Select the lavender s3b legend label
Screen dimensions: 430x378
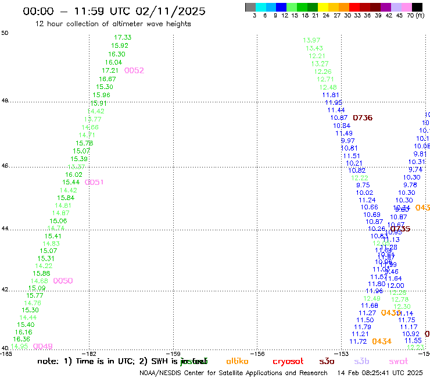coord(361,361)
